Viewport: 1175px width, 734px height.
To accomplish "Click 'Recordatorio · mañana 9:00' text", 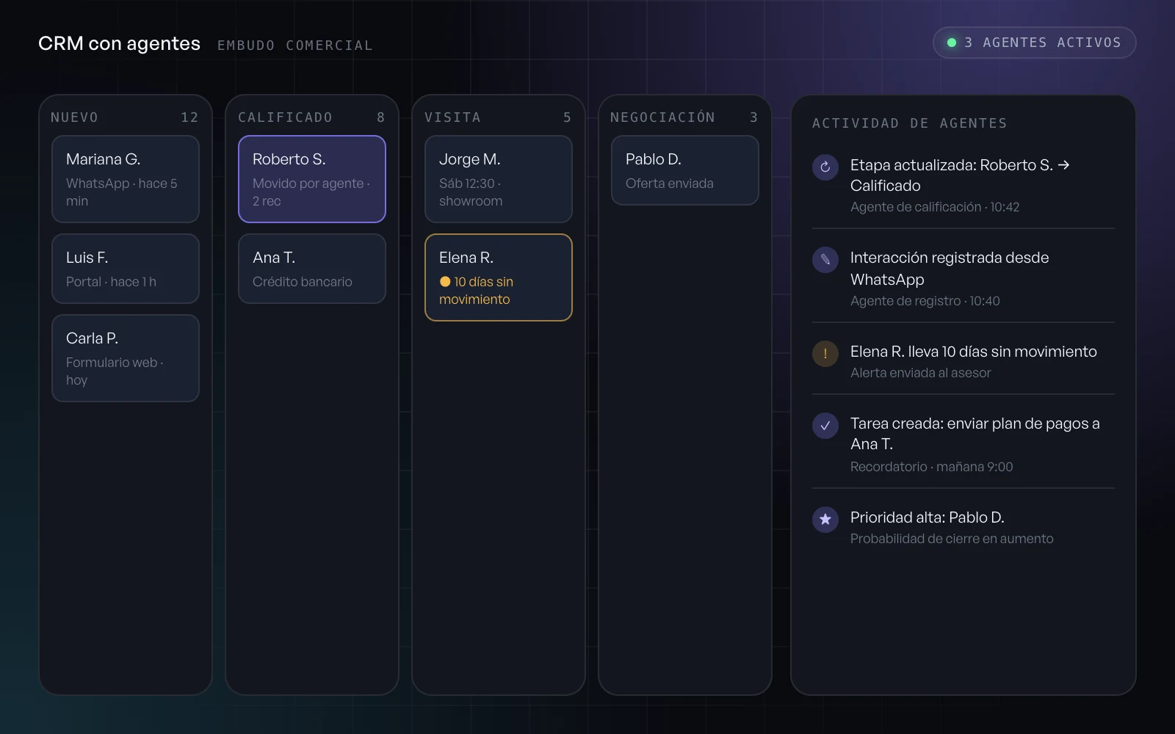I will point(932,467).
